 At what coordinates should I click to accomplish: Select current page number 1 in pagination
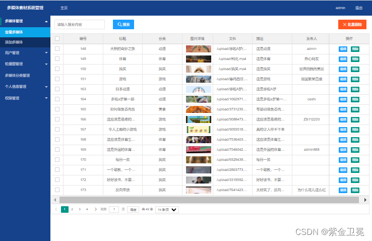click(65, 209)
